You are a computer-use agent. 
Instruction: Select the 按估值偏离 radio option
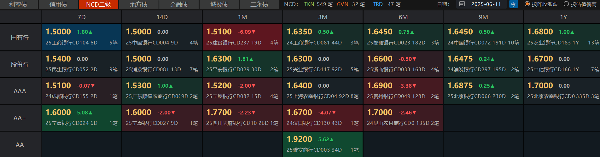(580, 4)
